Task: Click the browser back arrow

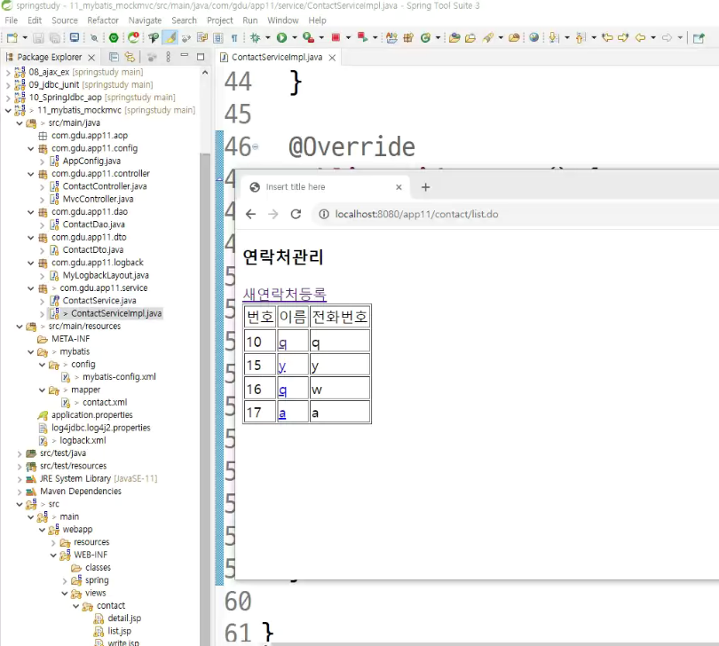Action: [x=250, y=214]
